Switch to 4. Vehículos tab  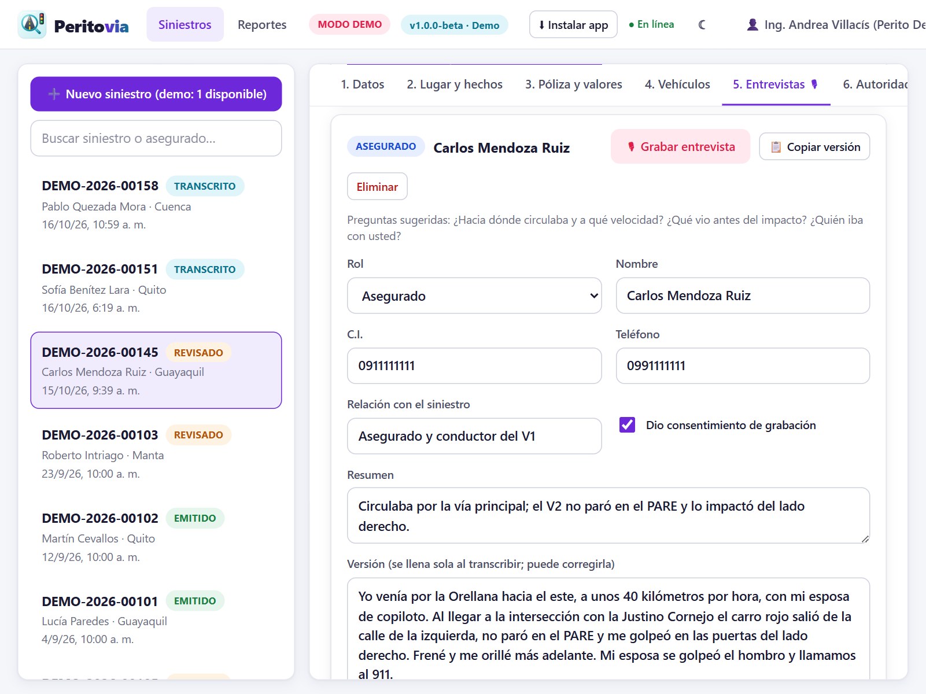coord(677,84)
